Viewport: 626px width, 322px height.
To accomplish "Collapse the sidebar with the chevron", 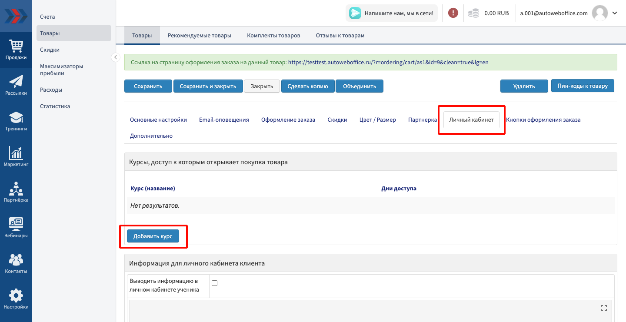I will pos(115,57).
